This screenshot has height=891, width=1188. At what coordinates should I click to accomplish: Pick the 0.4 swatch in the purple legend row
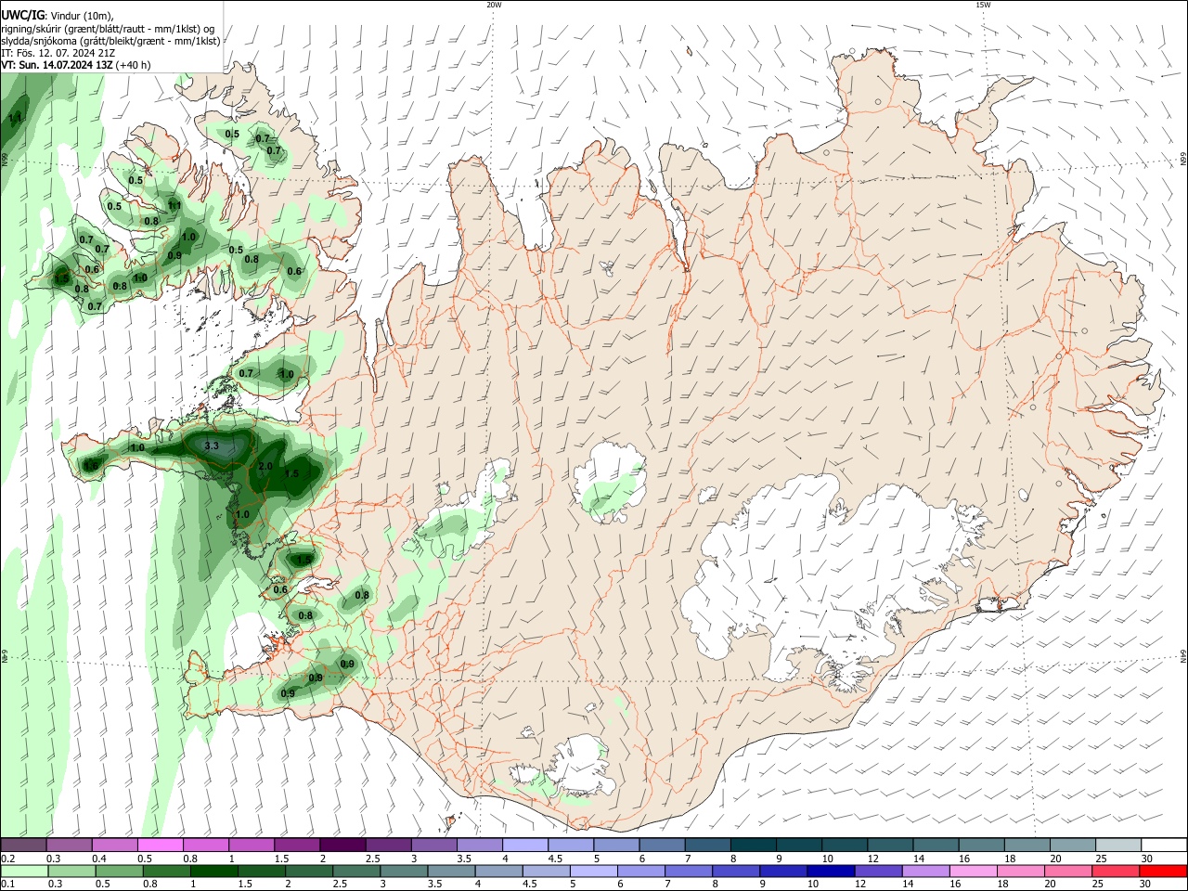[x=114, y=845]
